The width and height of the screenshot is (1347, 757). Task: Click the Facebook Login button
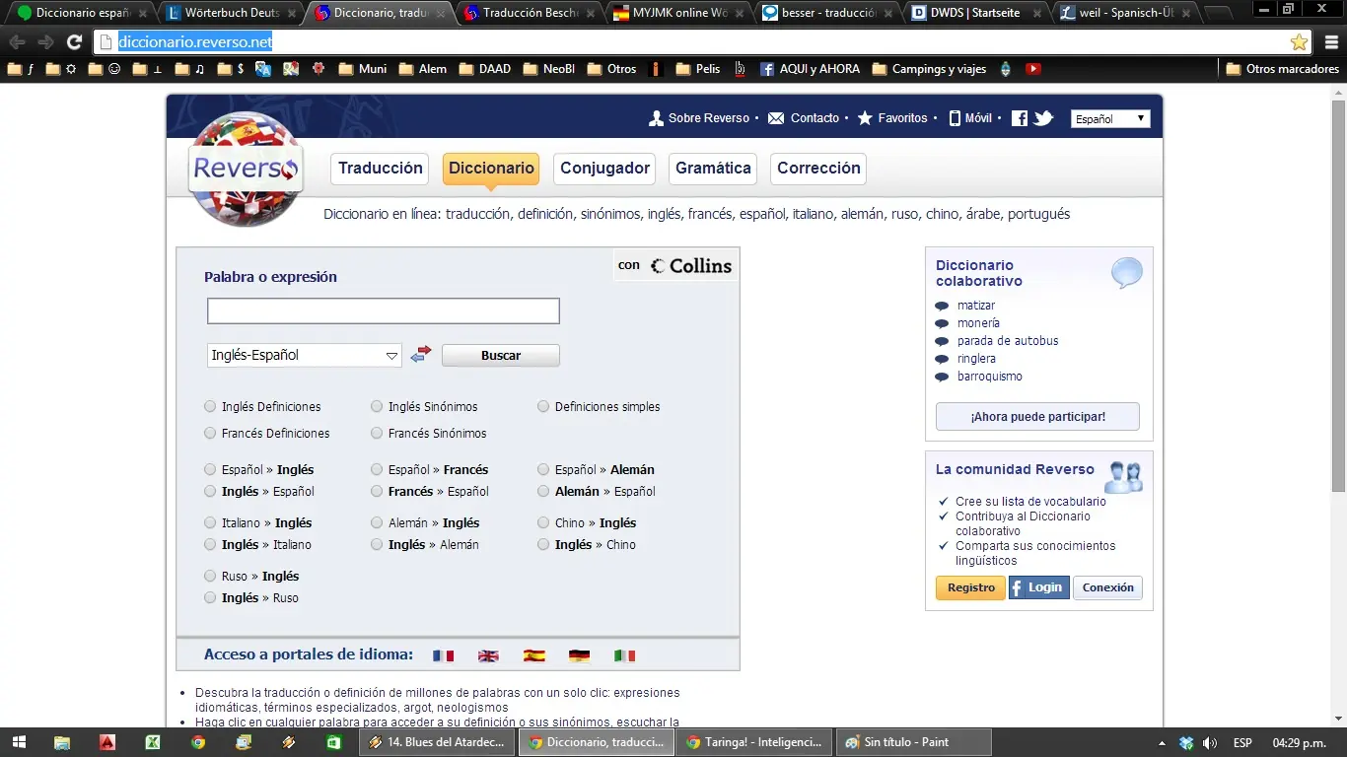(x=1039, y=587)
